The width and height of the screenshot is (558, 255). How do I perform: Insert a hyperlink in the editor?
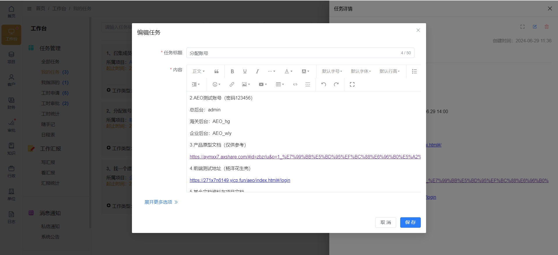(x=232, y=84)
